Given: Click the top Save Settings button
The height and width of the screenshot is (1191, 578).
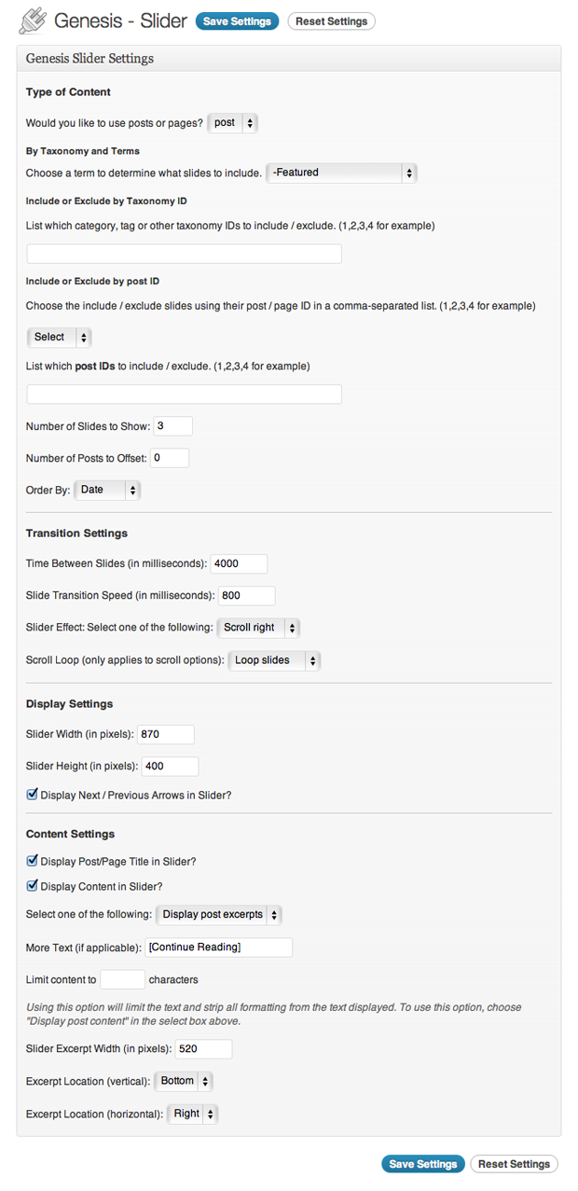Looking at the screenshot, I should [237, 21].
